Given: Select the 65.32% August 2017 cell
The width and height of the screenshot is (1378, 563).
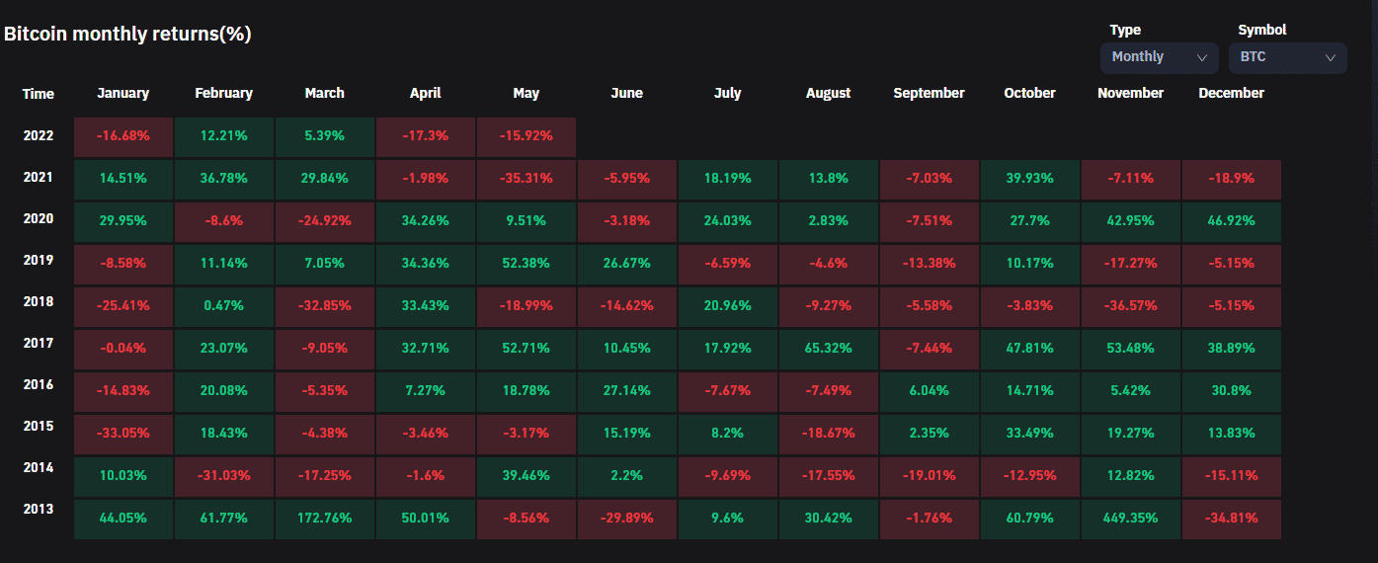Looking at the screenshot, I should [828, 348].
